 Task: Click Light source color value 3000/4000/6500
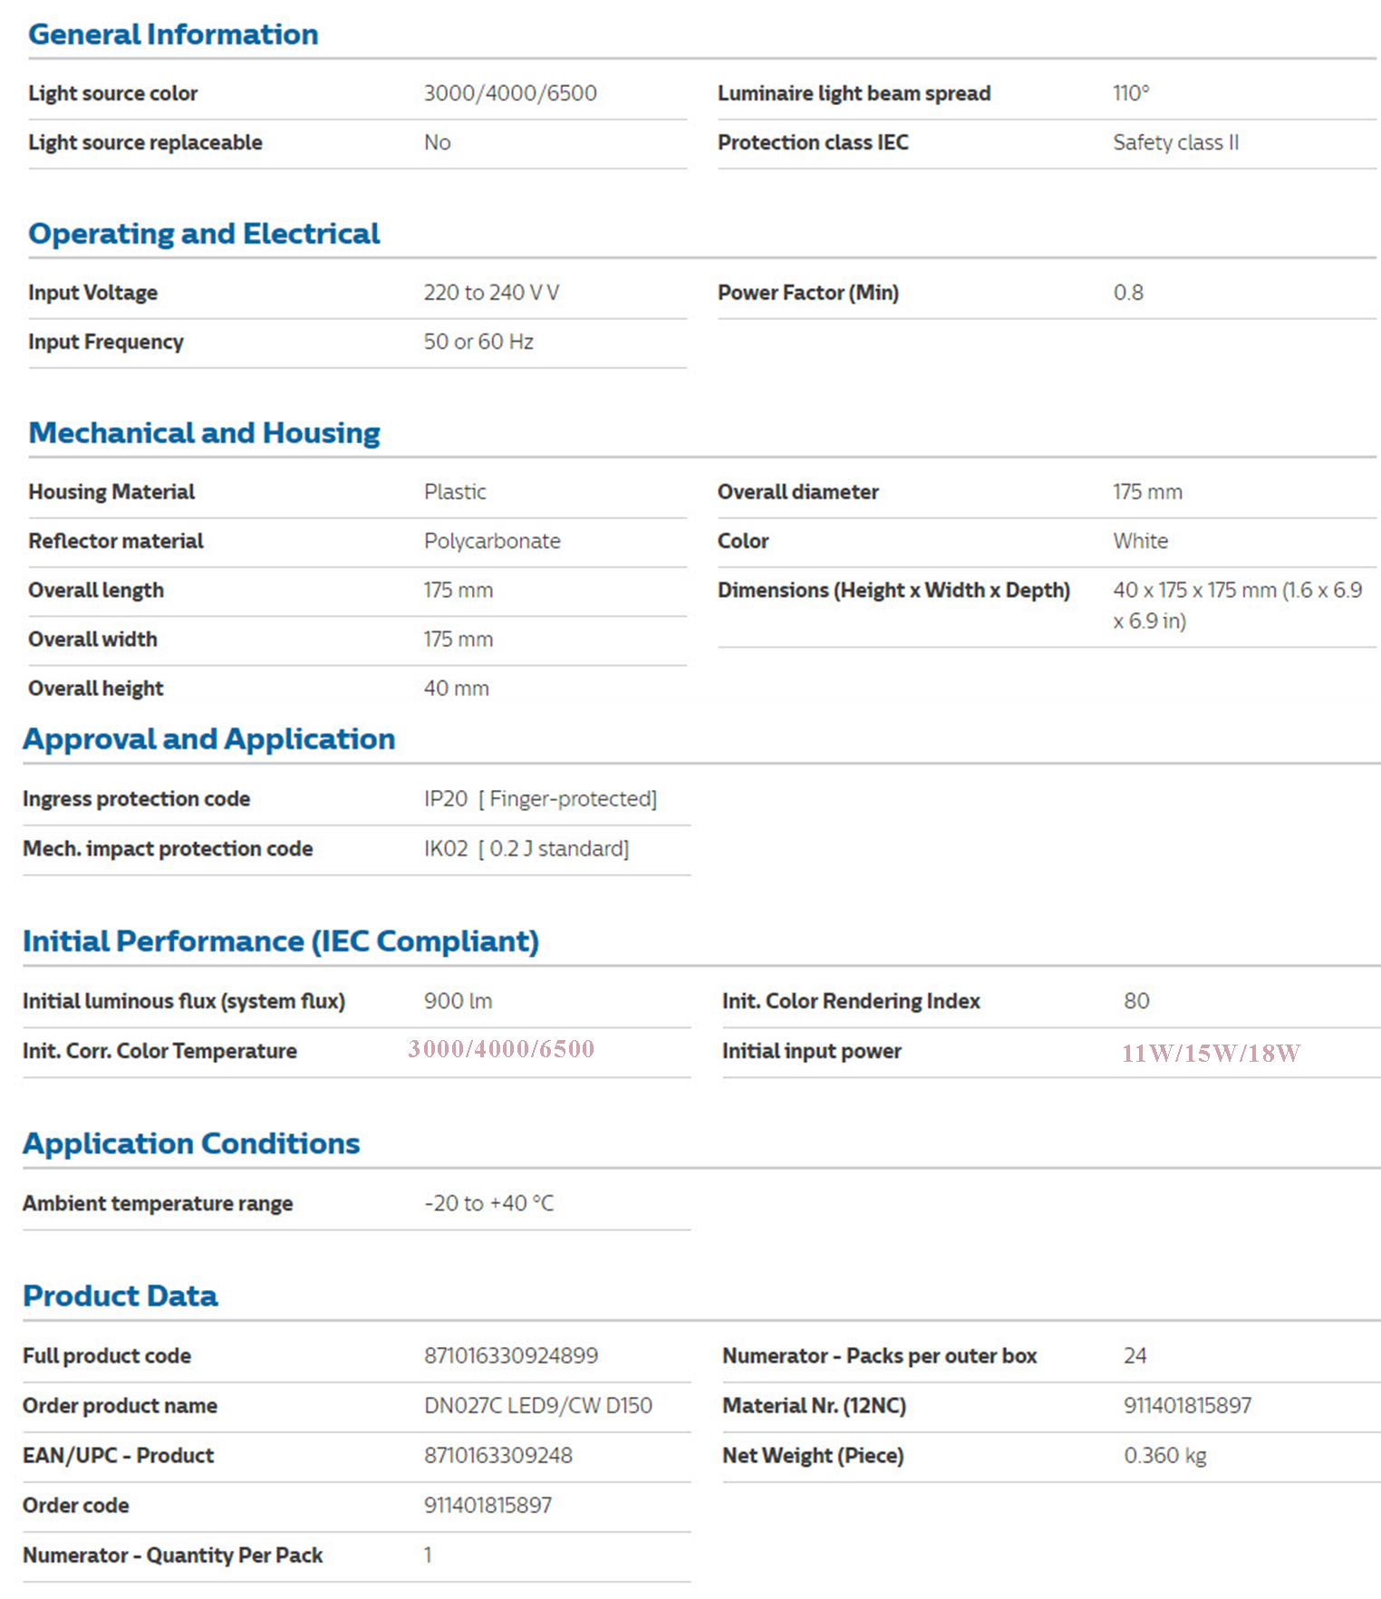pos(510,93)
